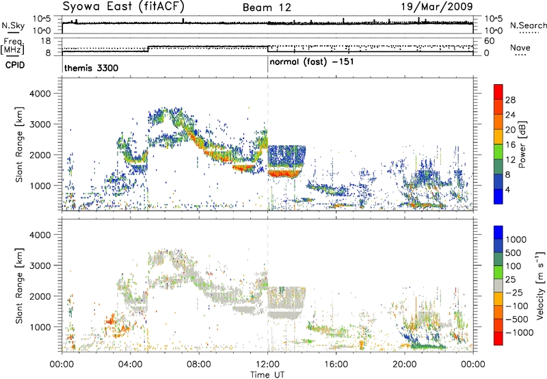Screen dimensions: 547x379
Task: Click the '1000' tick on velocity scale
Action: (516, 239)
